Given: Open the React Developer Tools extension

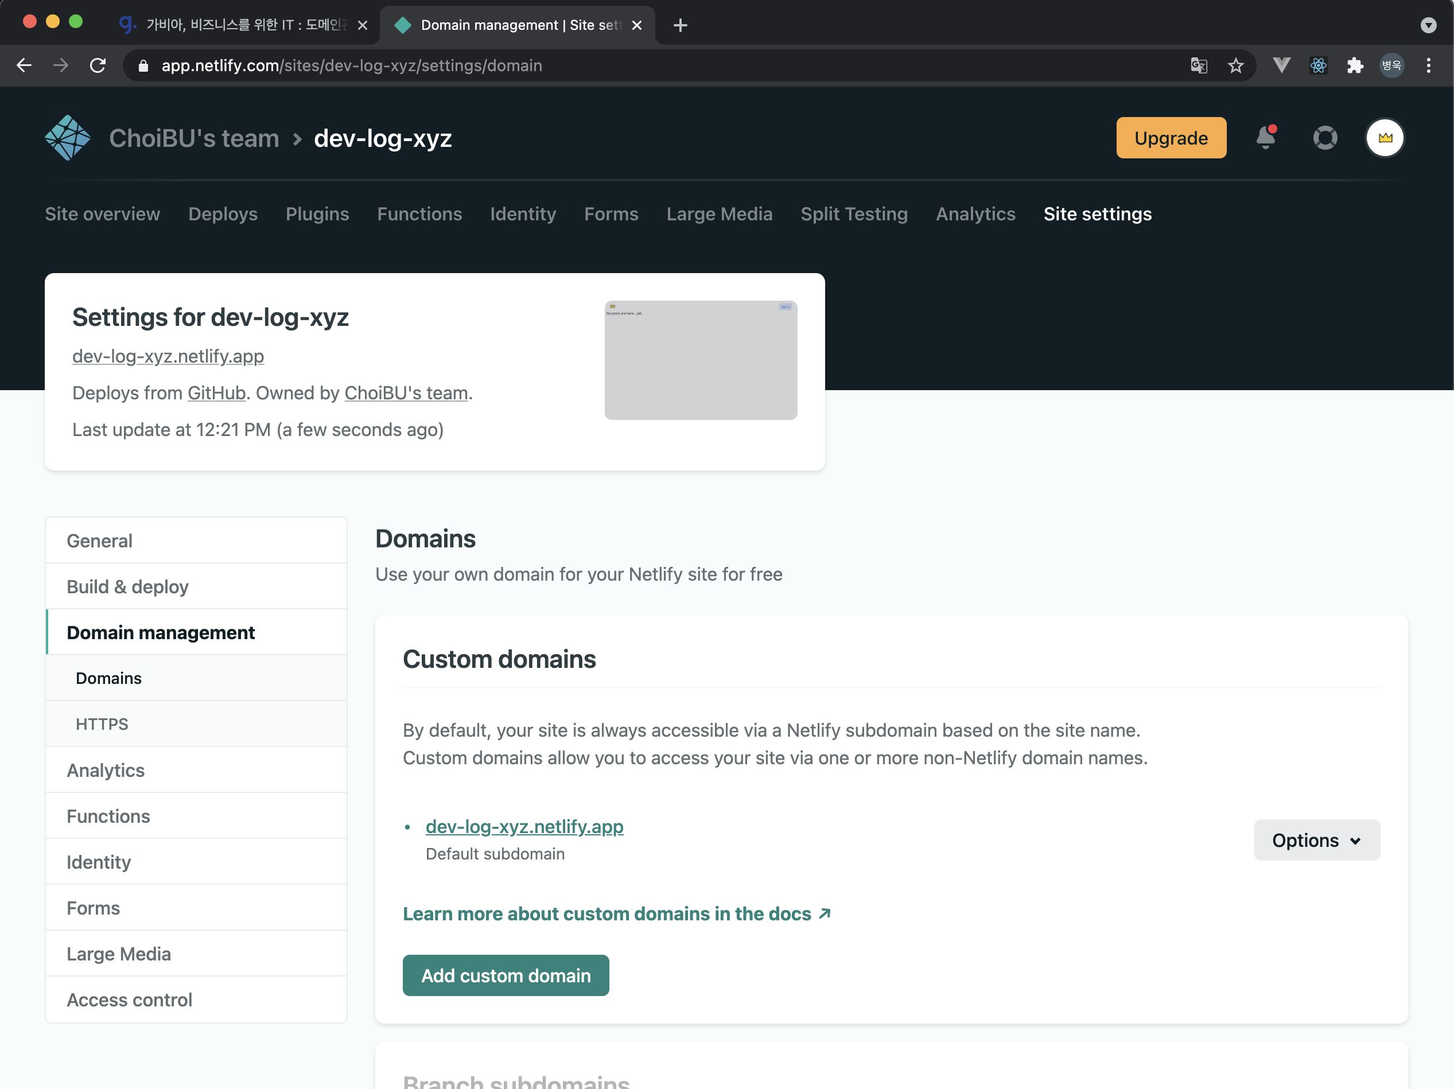Looking at the screenshot, I should (x=1319, y=66).
